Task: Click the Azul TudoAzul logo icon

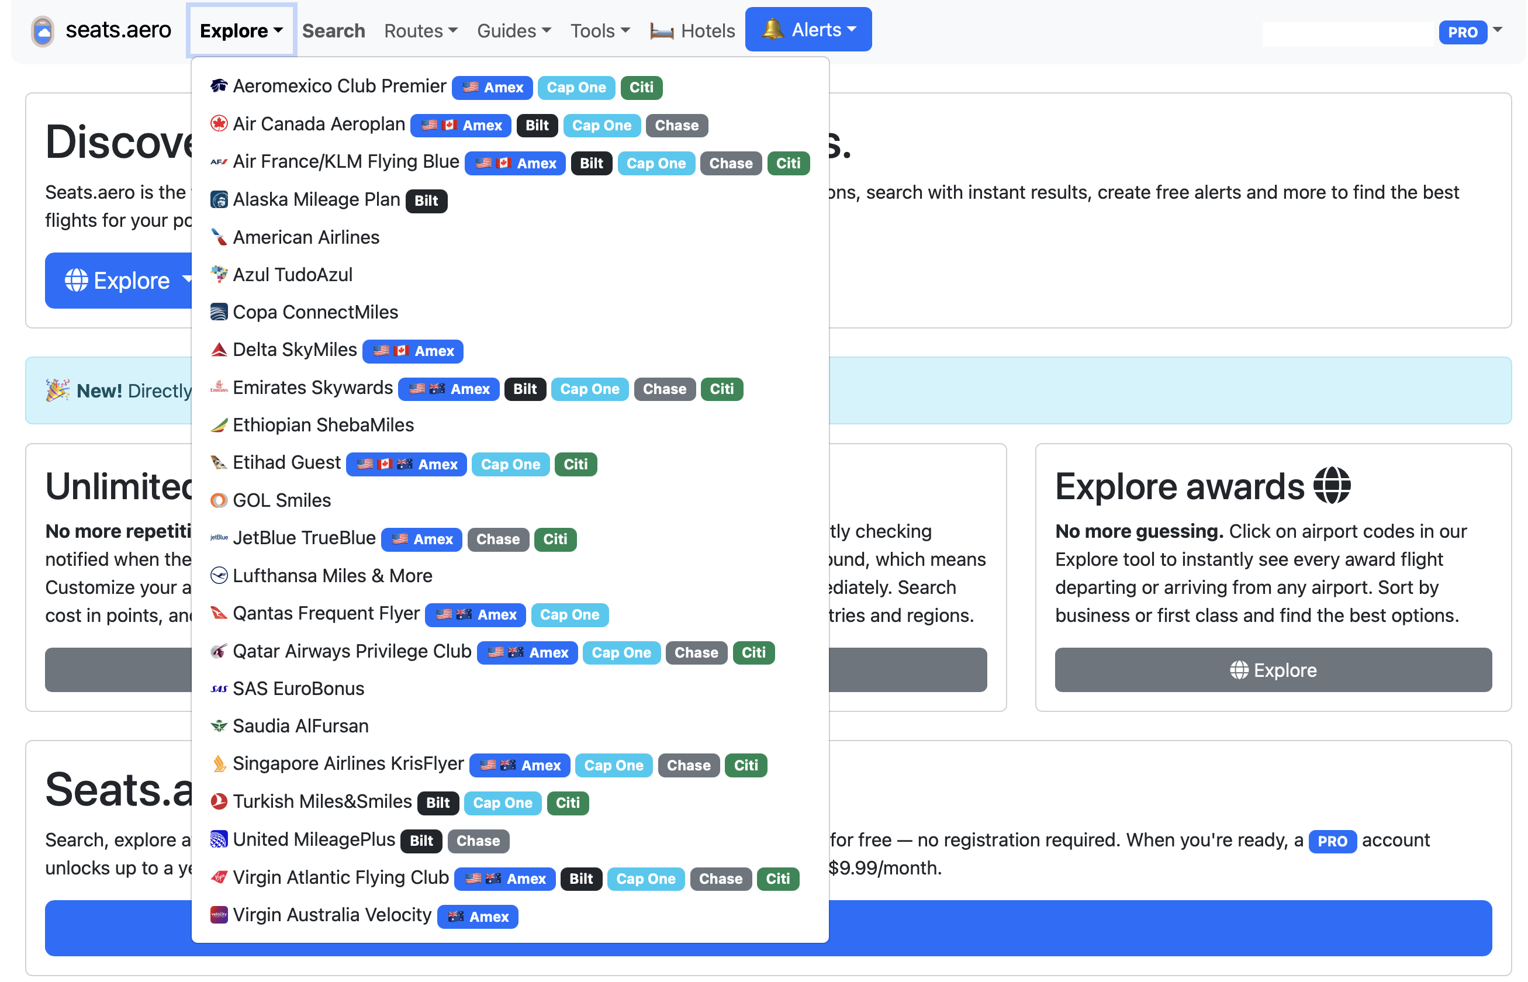Action: [x=219, y=274]
